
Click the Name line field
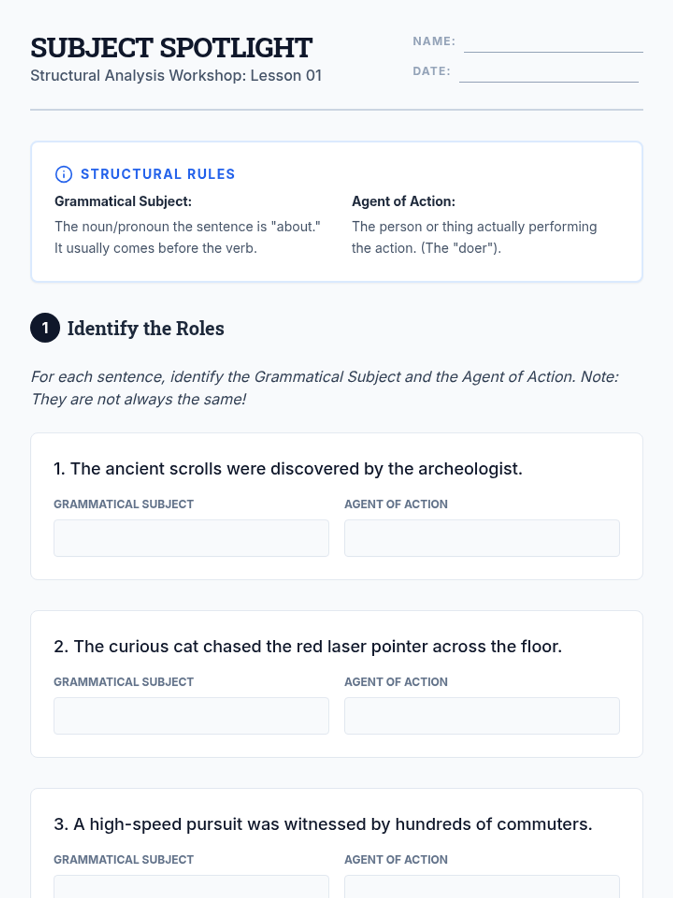[553, 43]
